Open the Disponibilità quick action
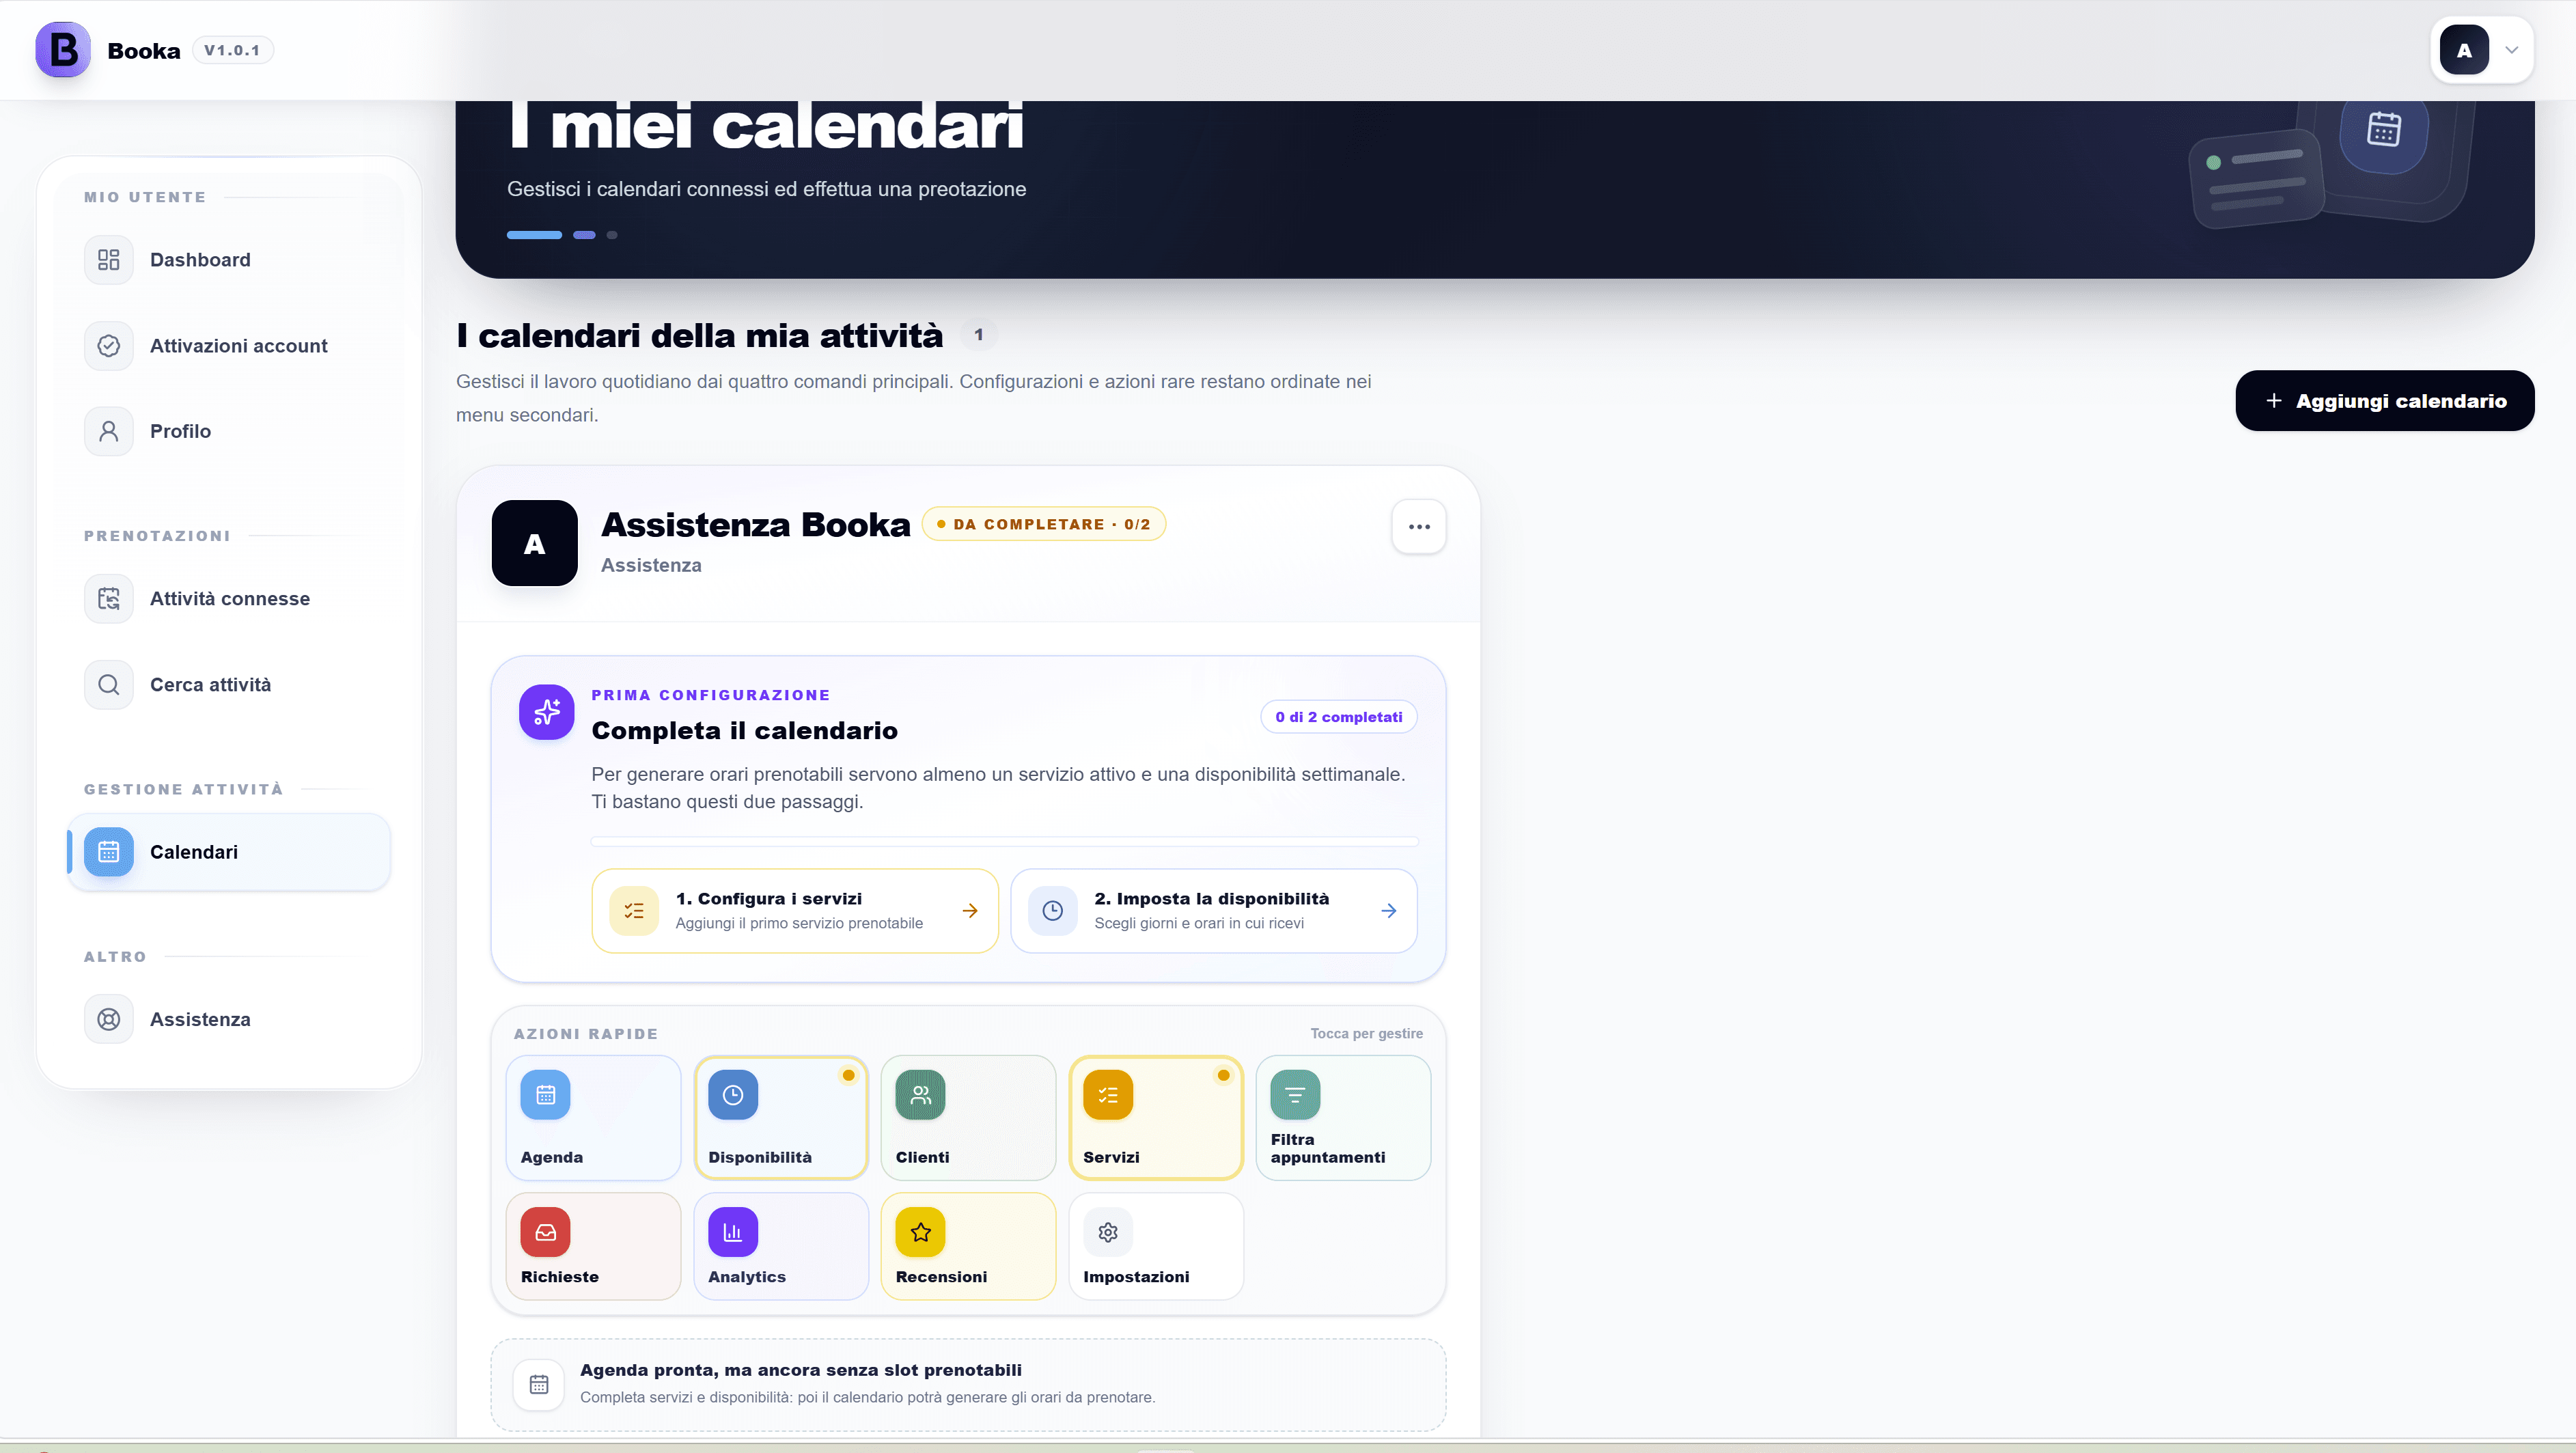 tap(781, 1118)
